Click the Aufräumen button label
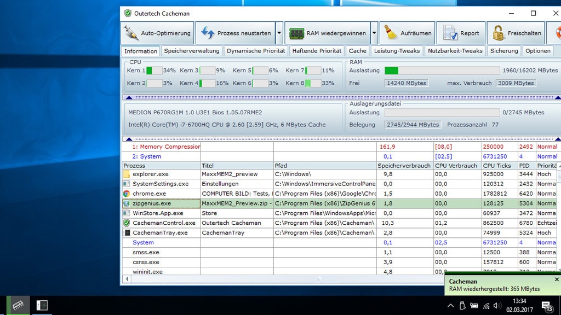This screenshot has width=561, height=315. (x=416, y=33)
